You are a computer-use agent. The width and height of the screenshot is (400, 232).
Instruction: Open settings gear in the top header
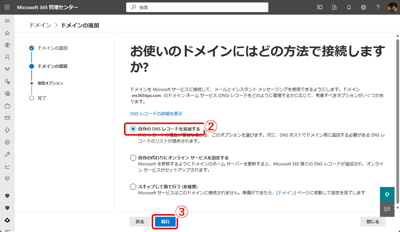(364, 7)
